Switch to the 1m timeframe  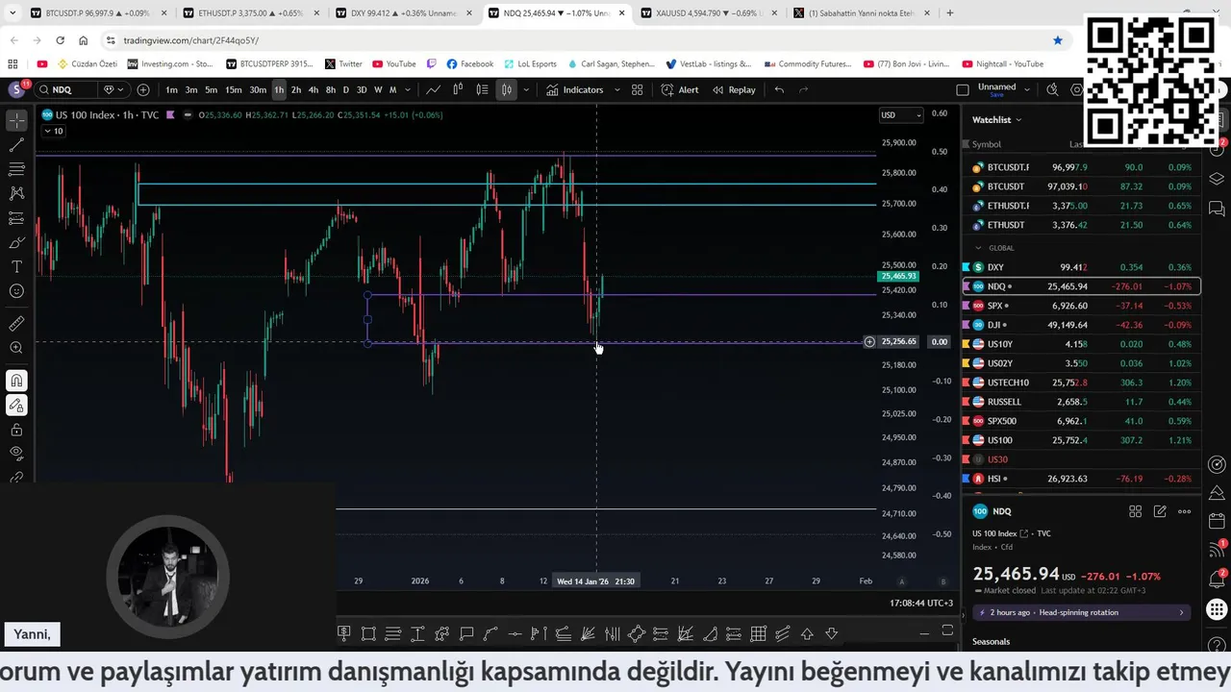[171, 89]
